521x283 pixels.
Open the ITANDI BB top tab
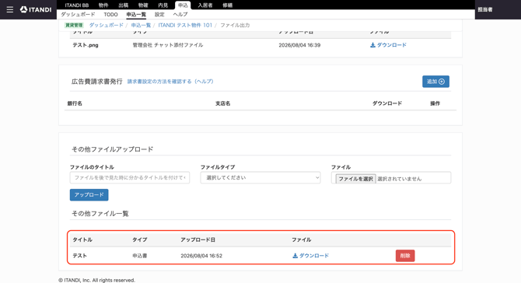pyautogui.click(x=77, y=5)
